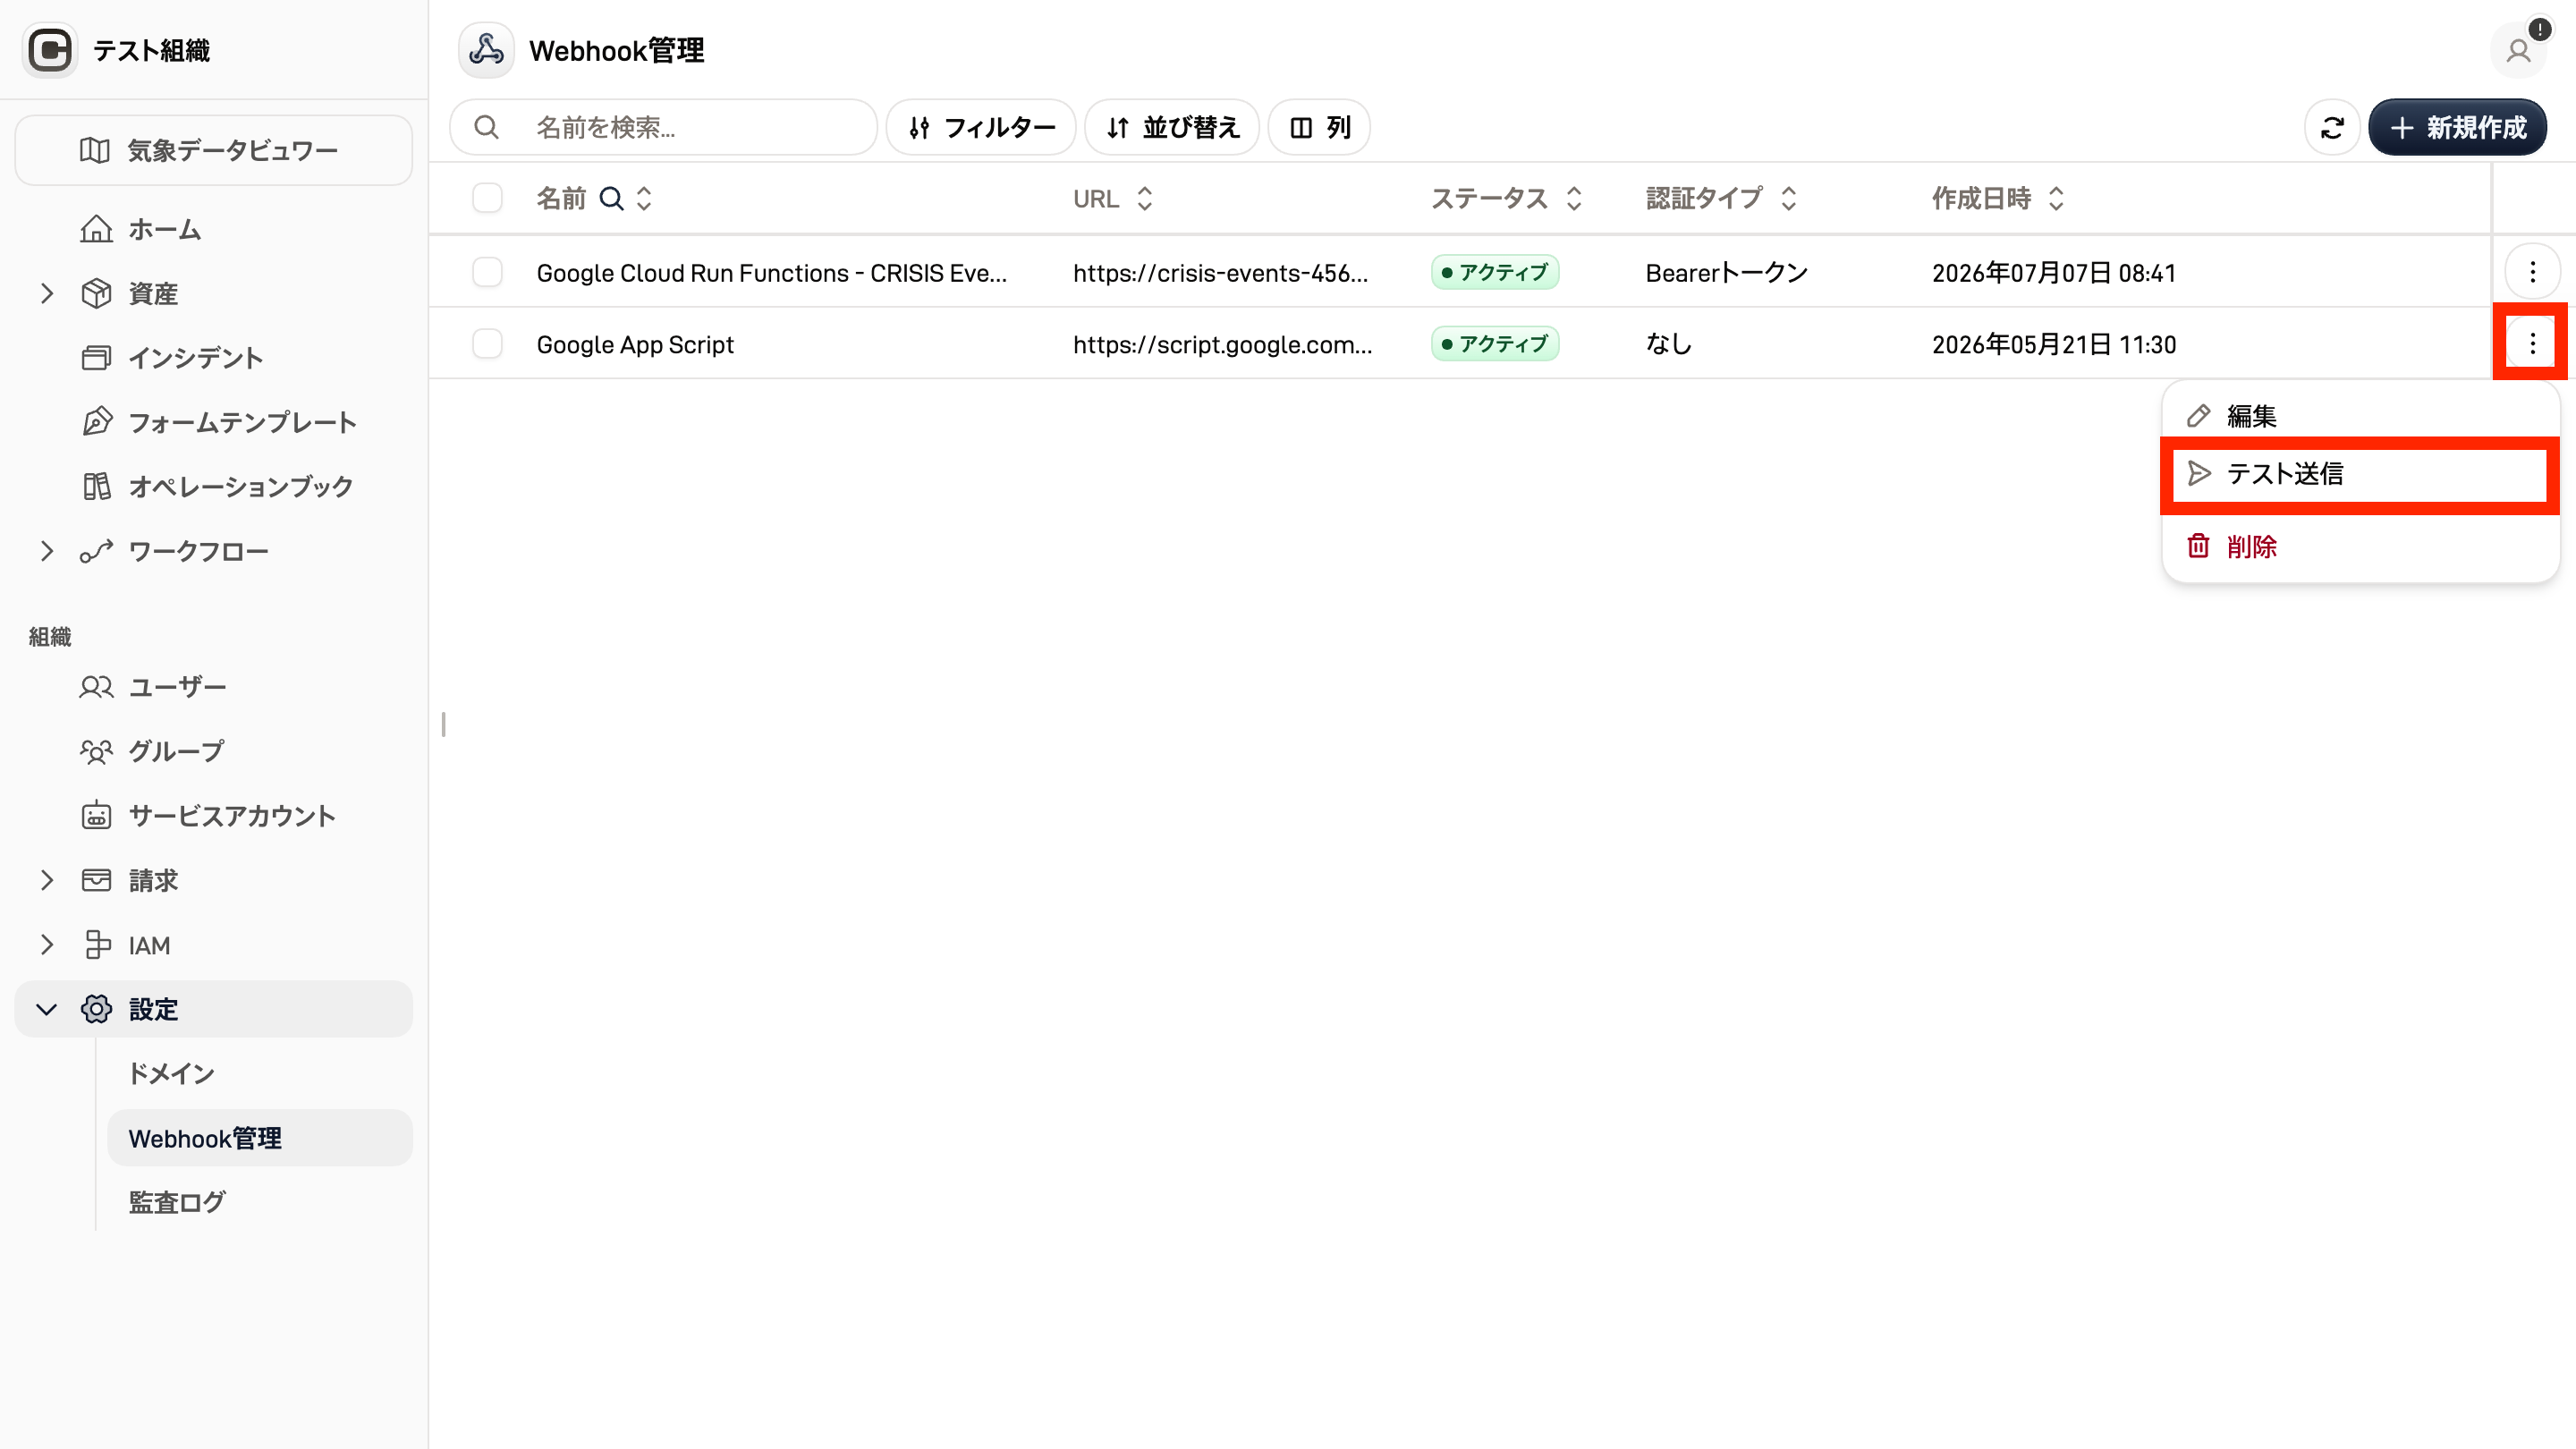
Task: Choose 編集 from the context menu
Action: pos(2360,416)
